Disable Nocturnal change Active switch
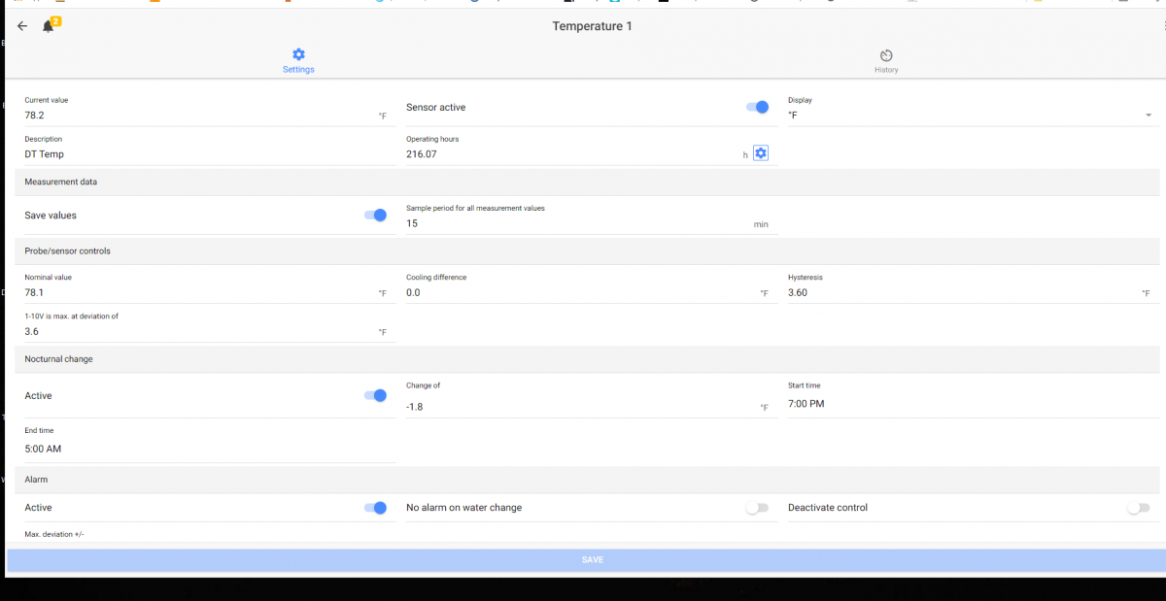 375,395
